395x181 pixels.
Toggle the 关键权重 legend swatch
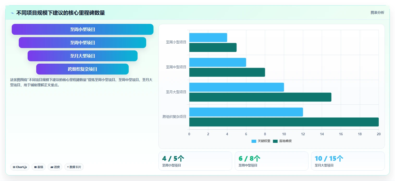(x=254, y=141)
